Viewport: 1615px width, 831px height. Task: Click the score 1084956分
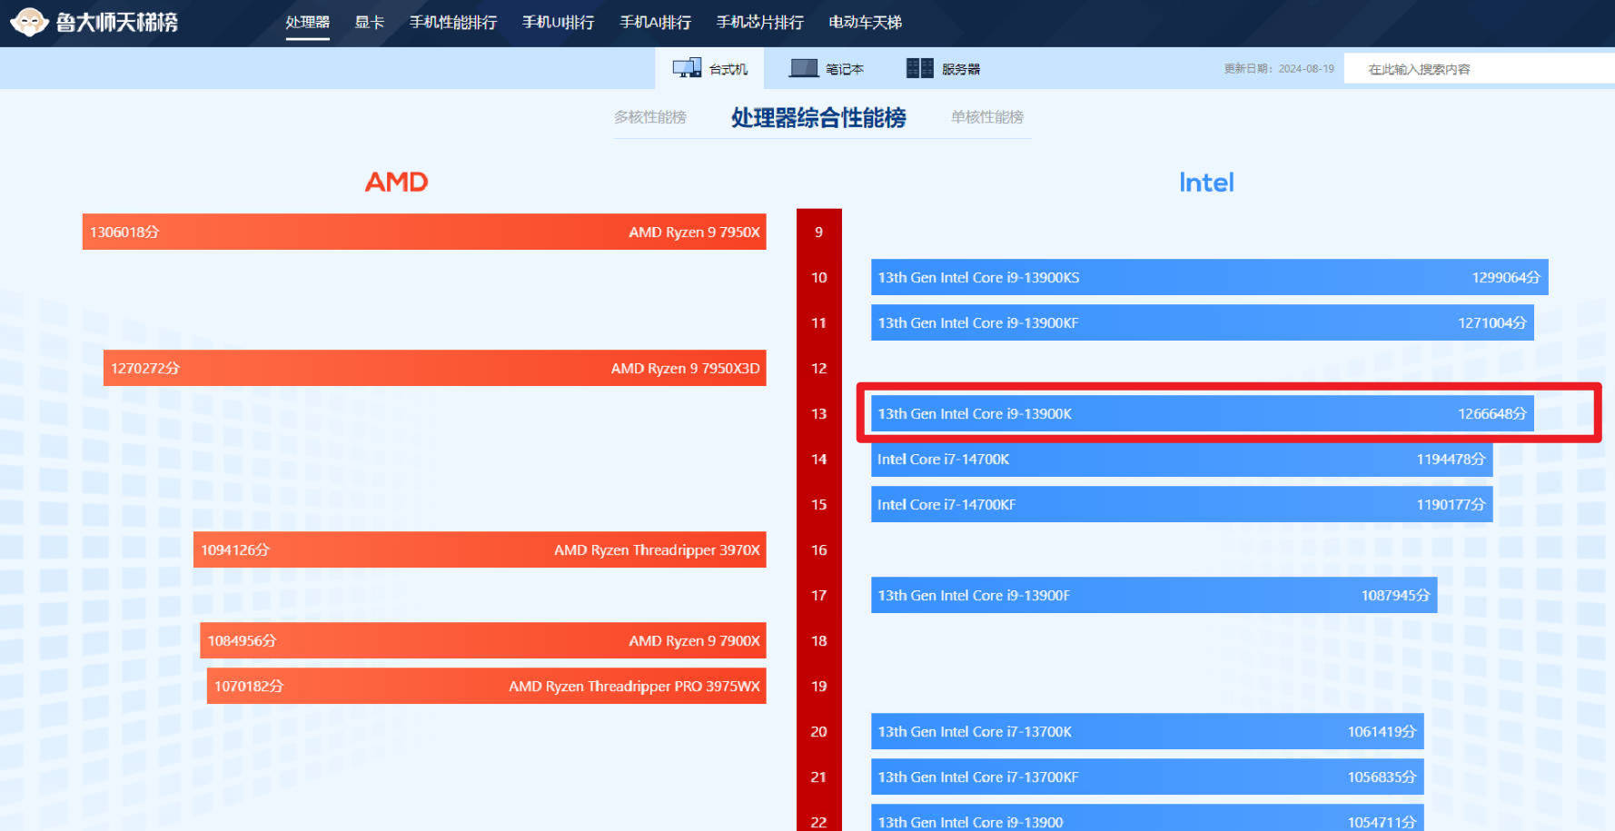click(x=242, y=640)
